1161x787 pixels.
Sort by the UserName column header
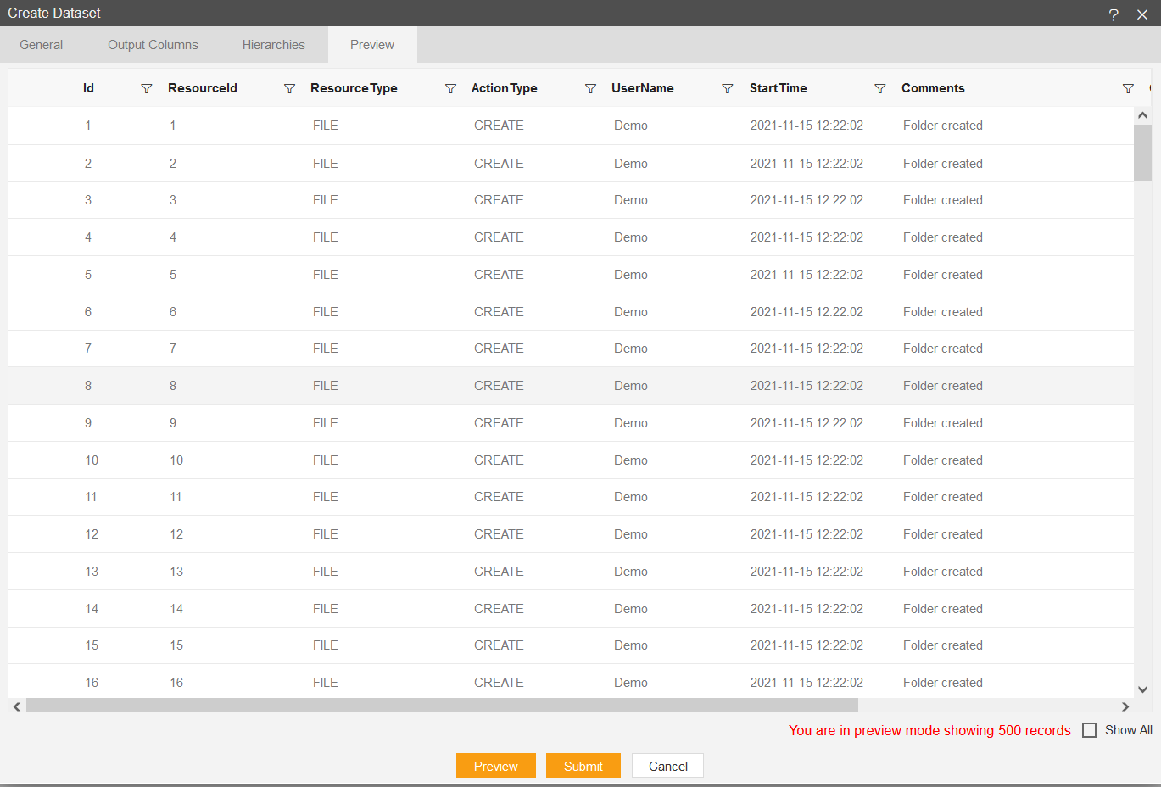pyautogui.click(x=643, y=88)
